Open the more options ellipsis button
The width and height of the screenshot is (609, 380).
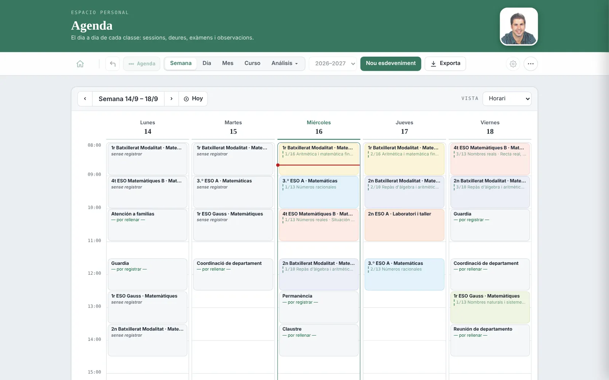[x=531, y=64]
